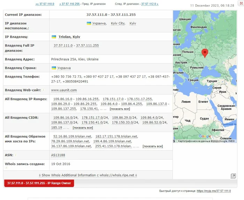Image resolution: width=244 pixels, height=200 pixels.
Task: Open host 182.17.151.178.triolan.net
Action: pyautogui.click(x=116, y=136)
